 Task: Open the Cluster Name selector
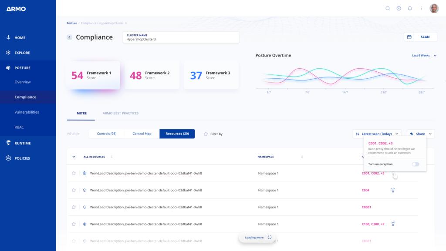181,37
